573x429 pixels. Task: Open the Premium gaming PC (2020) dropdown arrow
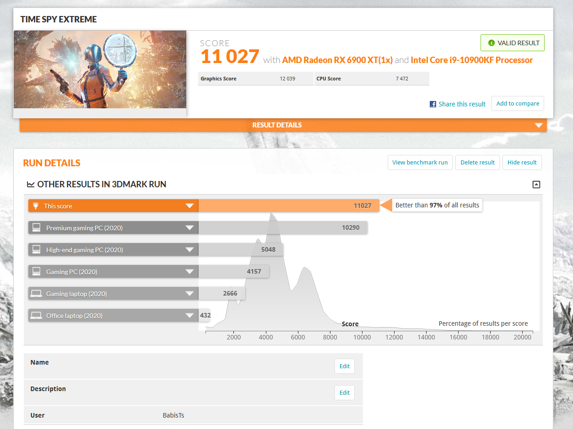[x=189, y=228]
